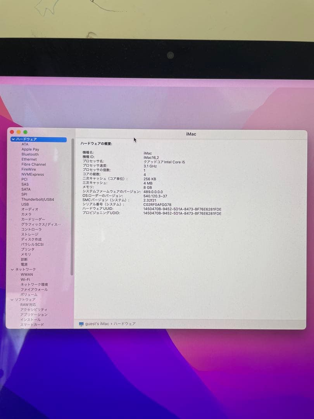Click guest's iMac in the breadcrumb path
Viewport: 314px width, 419px height.
click(97, 323)
